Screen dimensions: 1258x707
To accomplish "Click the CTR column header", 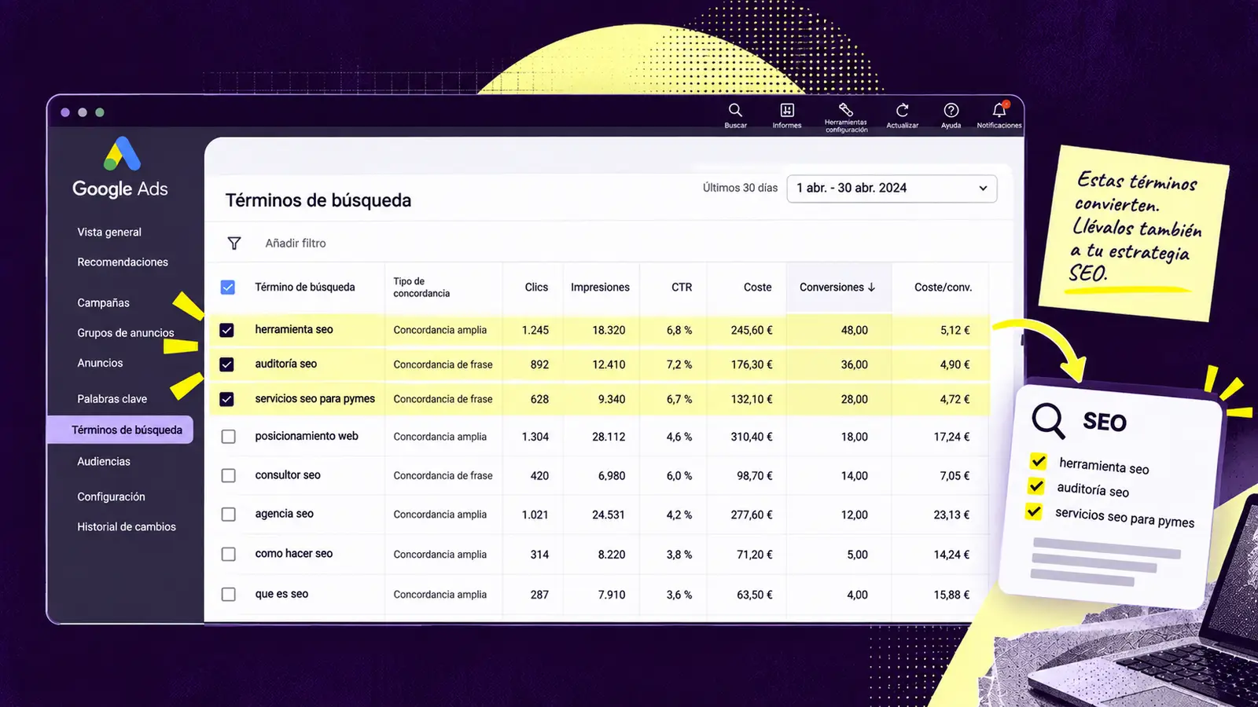I will tap(682, 288).
